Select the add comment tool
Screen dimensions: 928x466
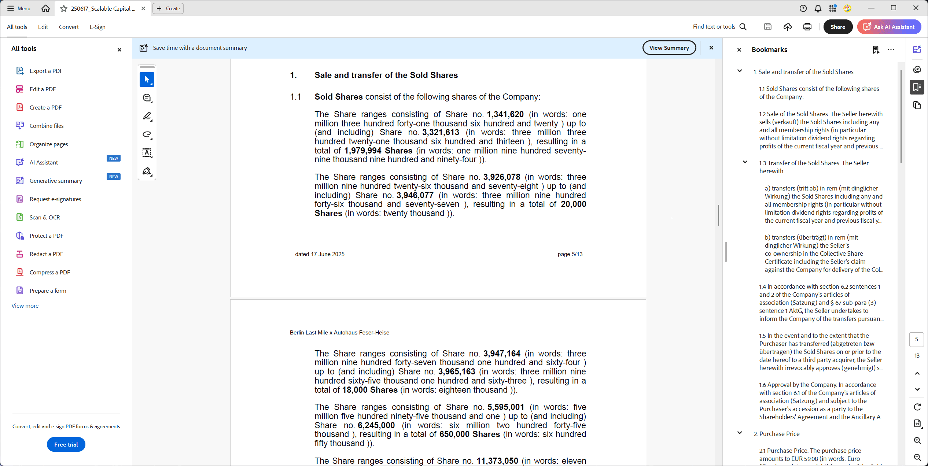click(147, 98)
